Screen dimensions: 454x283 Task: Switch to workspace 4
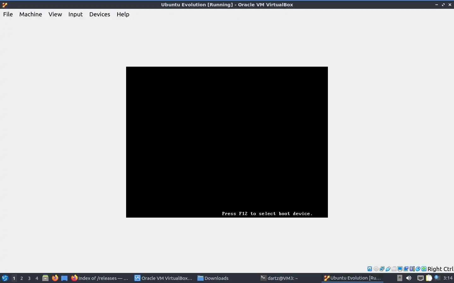(x=37, y=278)
